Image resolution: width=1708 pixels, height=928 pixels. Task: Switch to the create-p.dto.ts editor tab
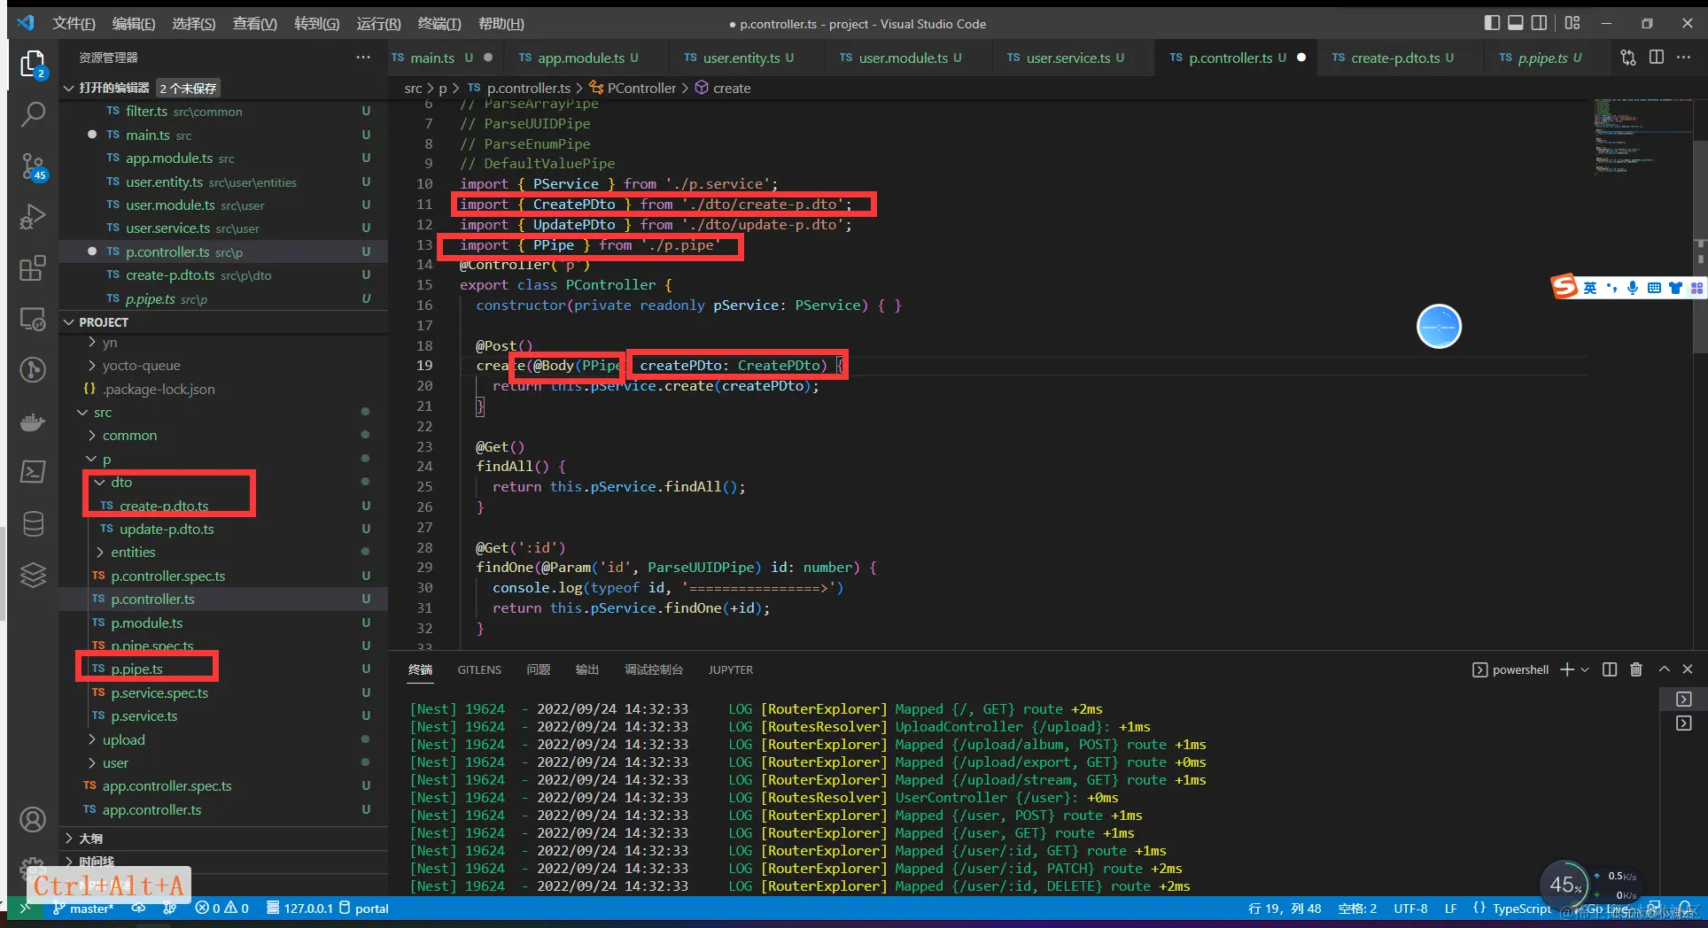click(x=1401, y=58)
